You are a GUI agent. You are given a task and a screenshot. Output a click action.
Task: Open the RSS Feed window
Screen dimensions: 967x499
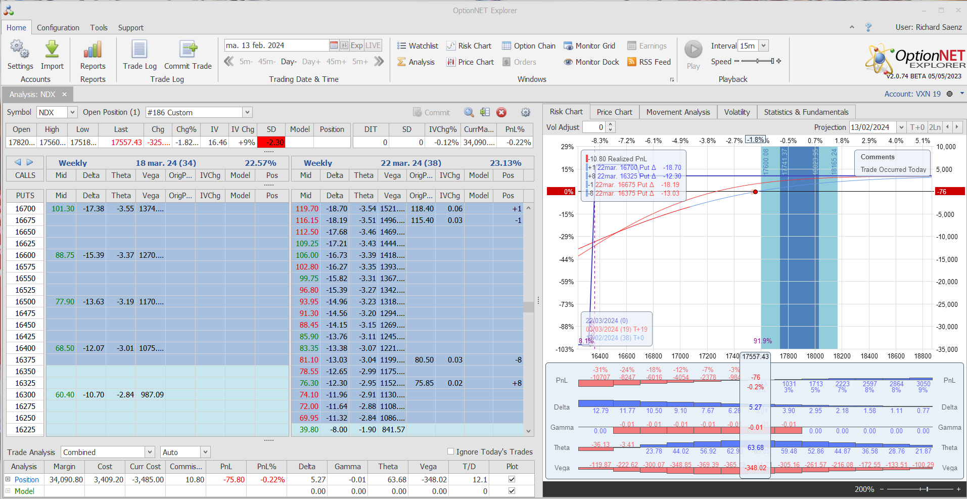click(x=649, y=62)
